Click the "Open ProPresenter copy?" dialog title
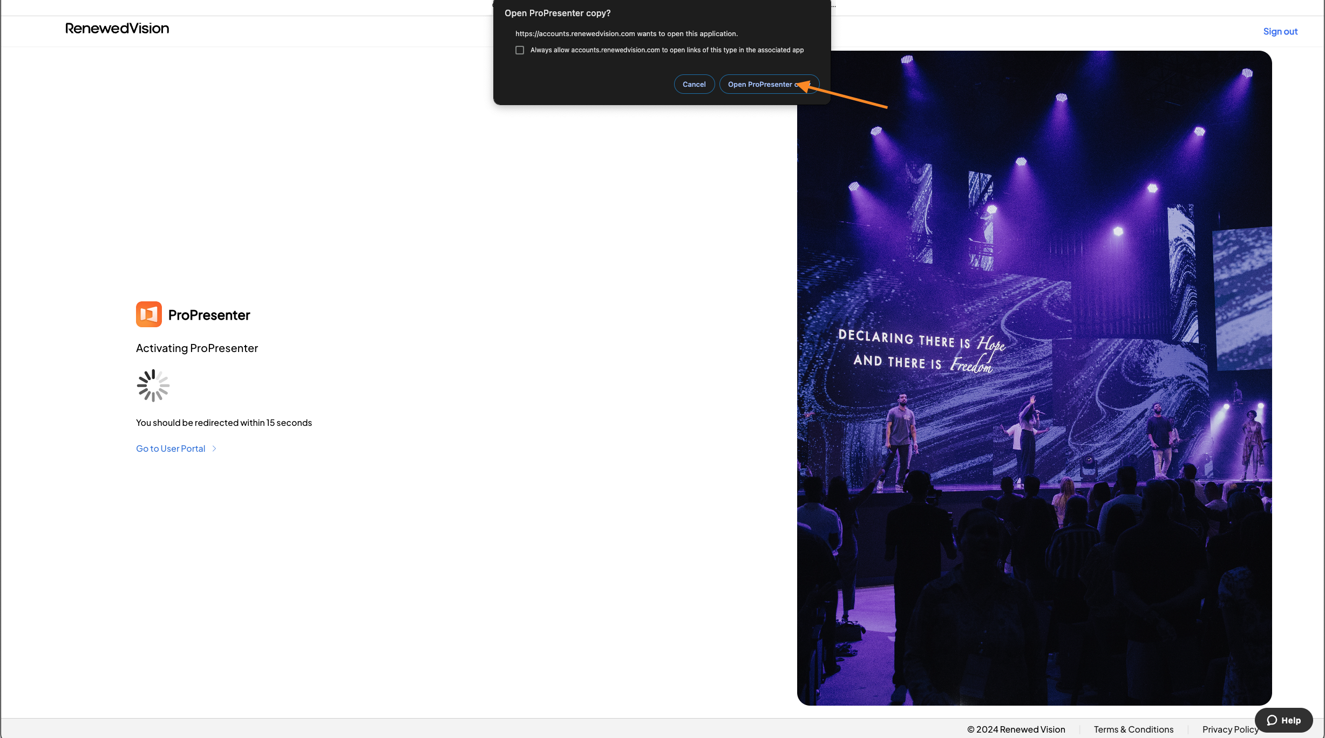This screenshot has width=1325, height=738. coord(558,13)
